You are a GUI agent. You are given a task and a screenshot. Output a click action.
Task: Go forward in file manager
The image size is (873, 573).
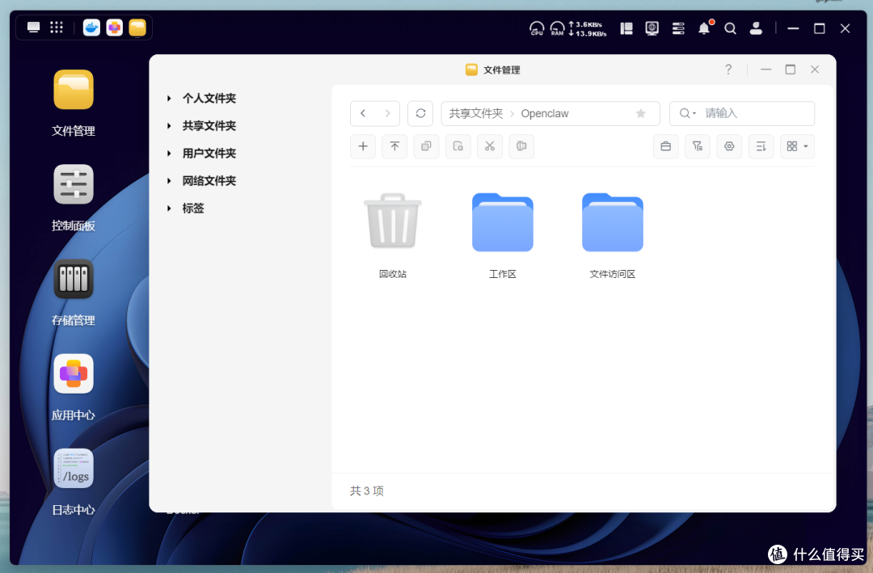(x=387, y=114)
